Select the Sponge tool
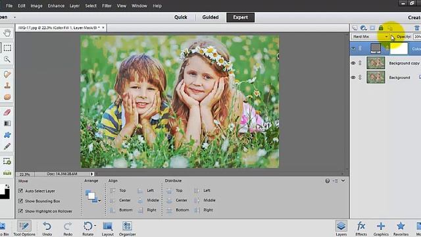 tap(7, 97)
